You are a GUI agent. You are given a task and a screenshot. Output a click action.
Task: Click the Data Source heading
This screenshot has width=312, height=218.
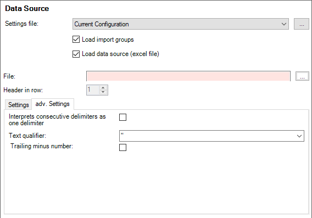27,8
